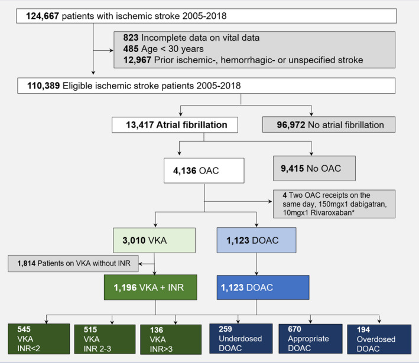The height and width of the screenshot is (363, 419).
Task: Click the 670 Appropriate DOAC box
Action: (x=307, y=339)
